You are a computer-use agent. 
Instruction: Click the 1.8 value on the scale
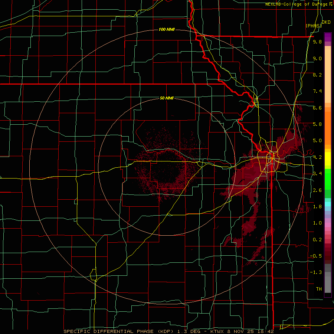tap(317, 207)
